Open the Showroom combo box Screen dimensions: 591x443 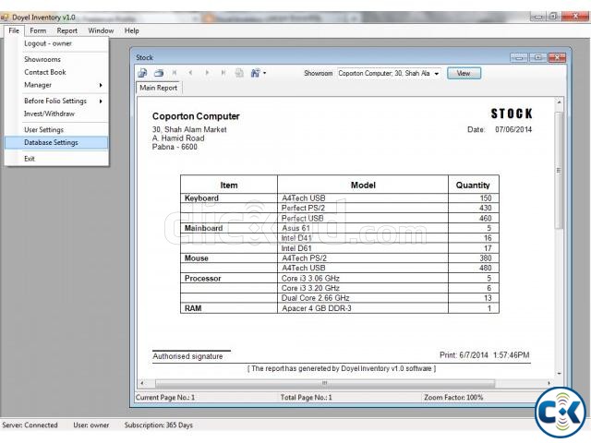[x=389, y=74]
